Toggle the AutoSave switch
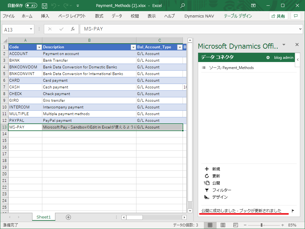305x229 pixels. [x=31, y=6]
